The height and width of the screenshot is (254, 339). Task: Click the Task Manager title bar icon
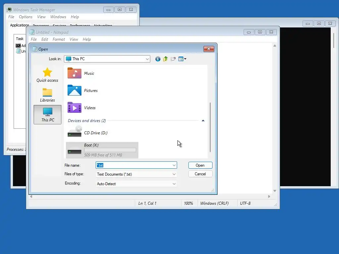point(9,10)
